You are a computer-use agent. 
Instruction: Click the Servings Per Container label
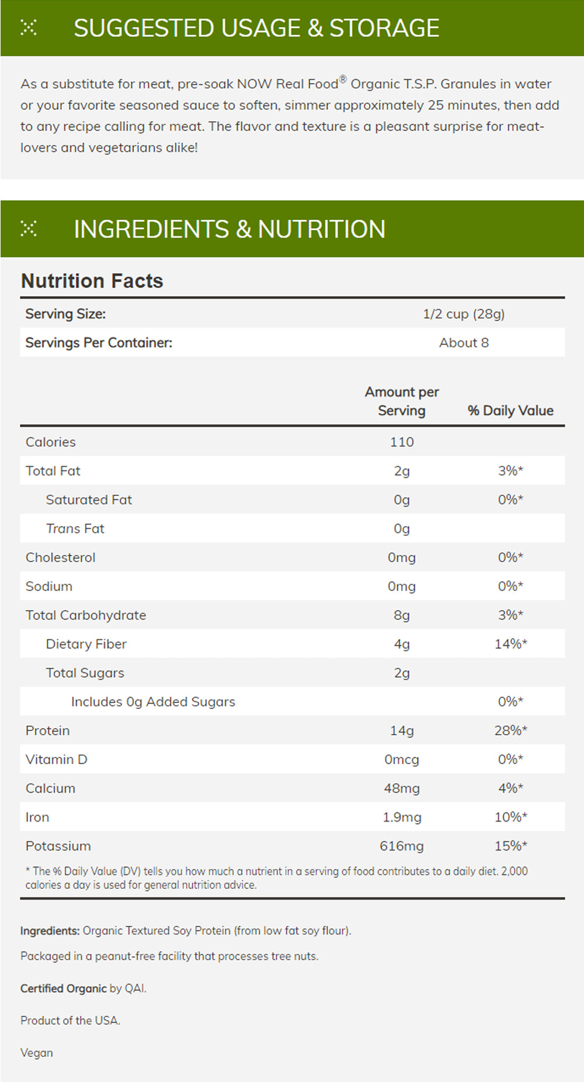pyautogui.click(x=99, y=343)
